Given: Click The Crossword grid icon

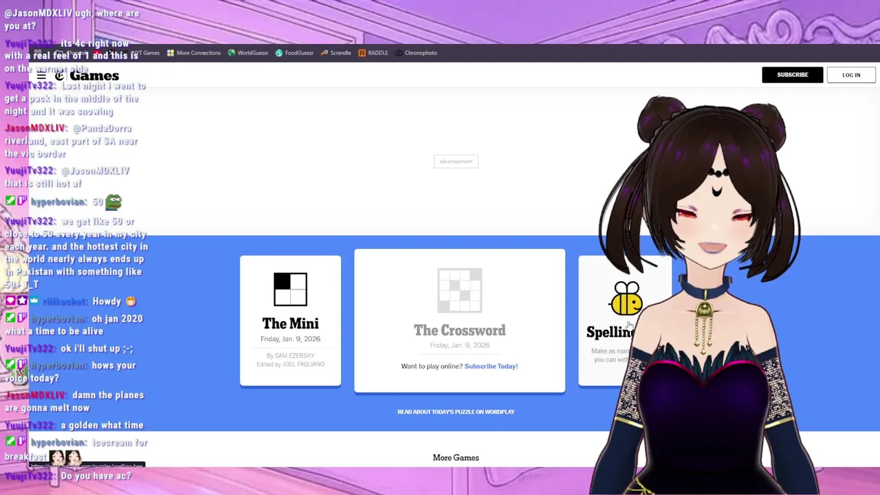Looking at the screenshot, I should click(459, 290).
